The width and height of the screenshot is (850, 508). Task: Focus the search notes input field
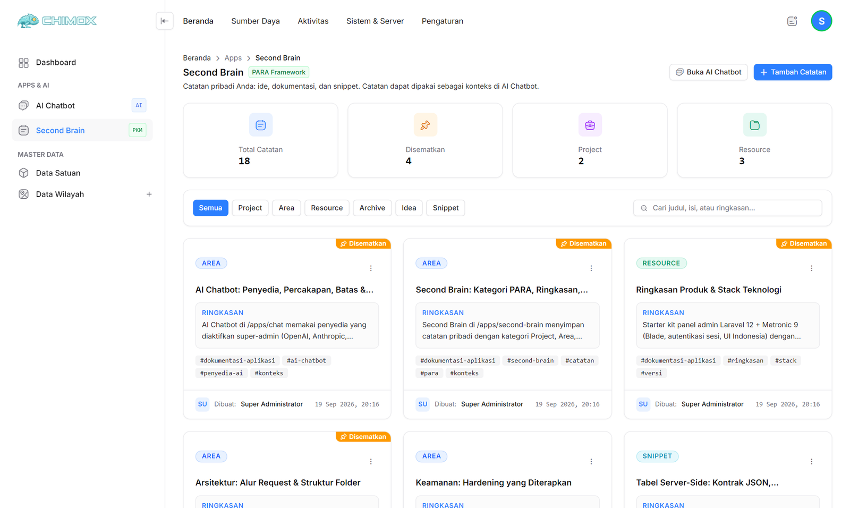pyautogui.click(x=727, y=208)
